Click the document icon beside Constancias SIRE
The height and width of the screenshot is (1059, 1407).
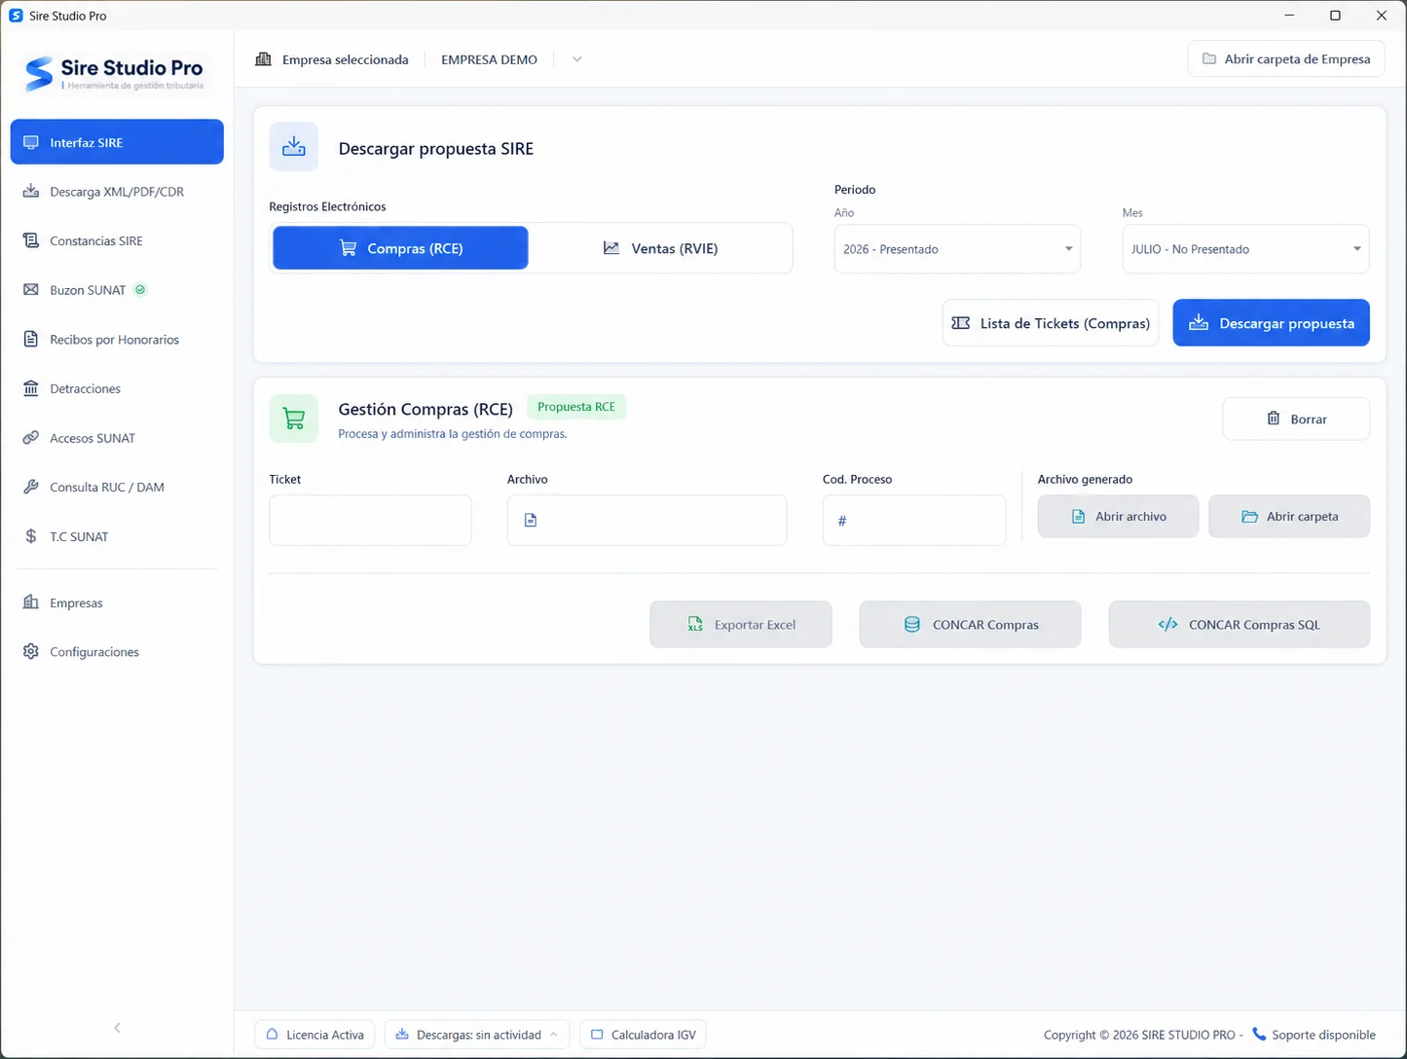(x=31, y=240)
